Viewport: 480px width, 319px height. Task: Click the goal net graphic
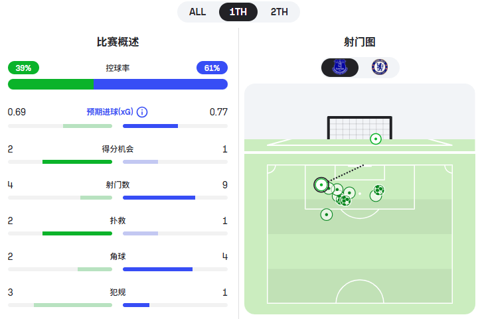(359, 127)
